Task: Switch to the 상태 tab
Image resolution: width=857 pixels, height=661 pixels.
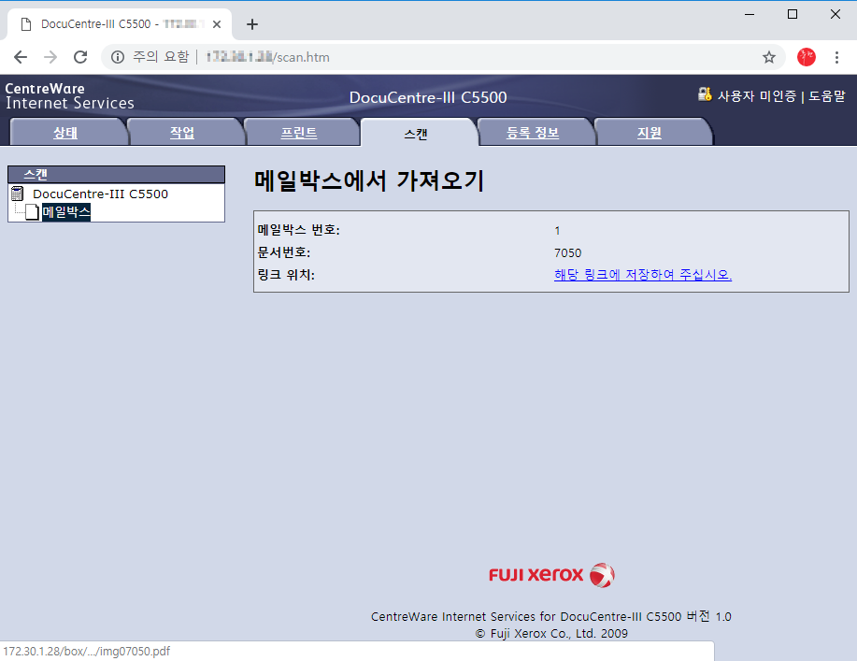Action: (x=65, y=133)
